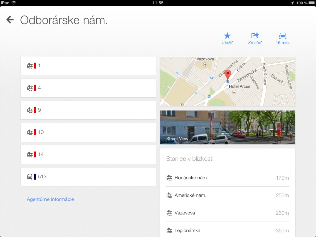This screenshot has width=316, height=237.
Task: Open bus line 513 row
Action: pyautogui.click(x=88, y=177)
